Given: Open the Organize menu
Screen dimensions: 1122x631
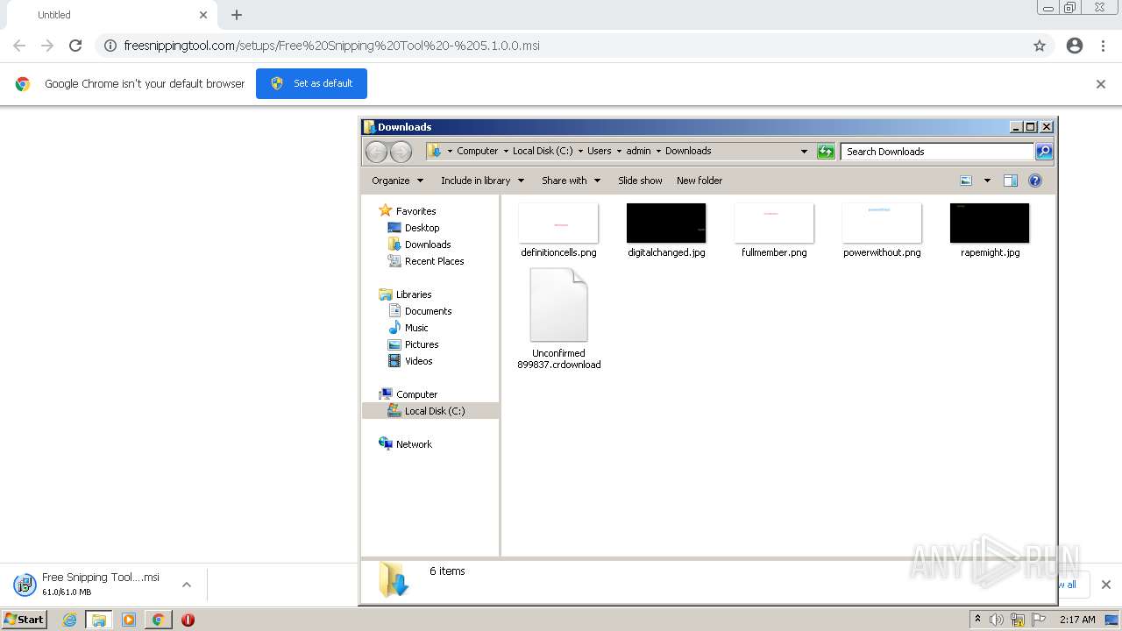Looking at the screenshot, I should [397, 181].
